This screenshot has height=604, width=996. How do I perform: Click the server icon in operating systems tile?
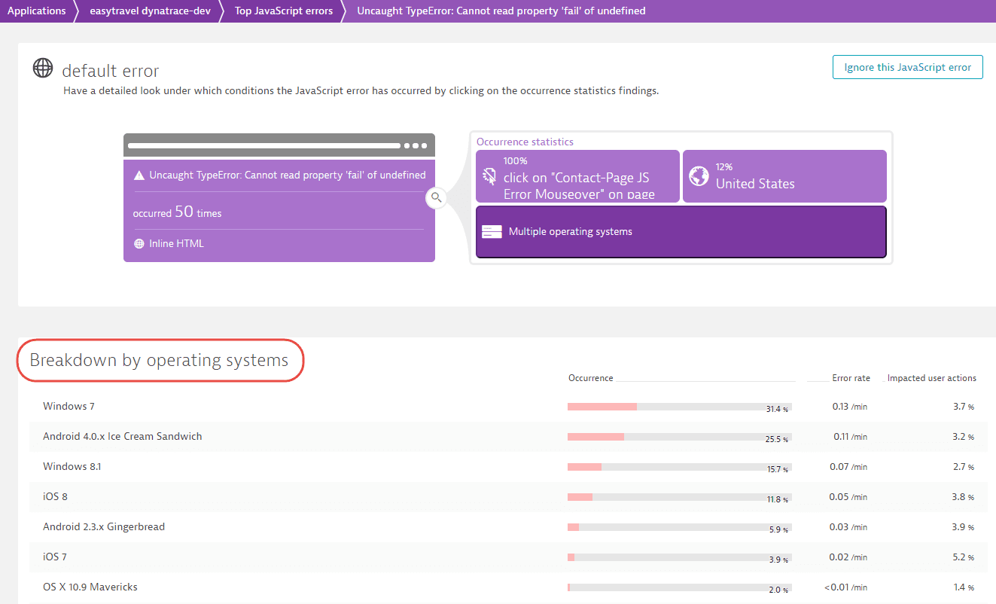(492, 232)
